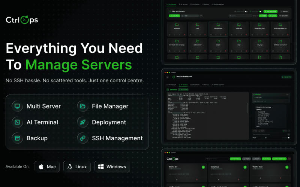Click the "anonymous" server card name

(x=214, y=167)
